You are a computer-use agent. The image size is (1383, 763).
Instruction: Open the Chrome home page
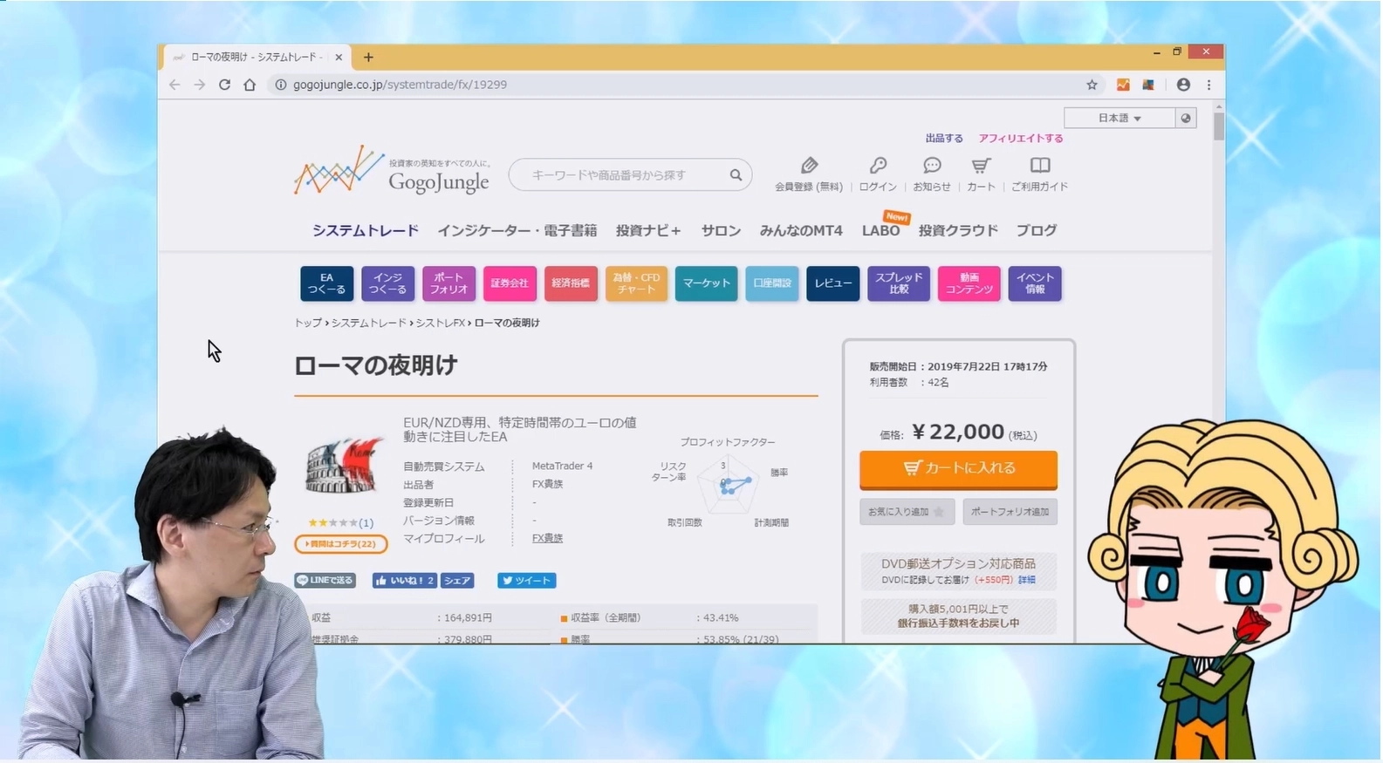[x=250, y=85]
